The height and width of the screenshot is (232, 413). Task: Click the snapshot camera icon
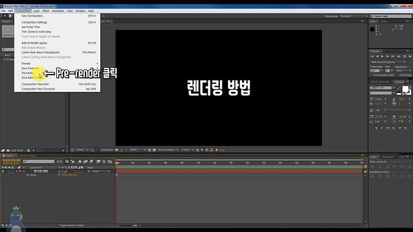click(x=116, y=150)
